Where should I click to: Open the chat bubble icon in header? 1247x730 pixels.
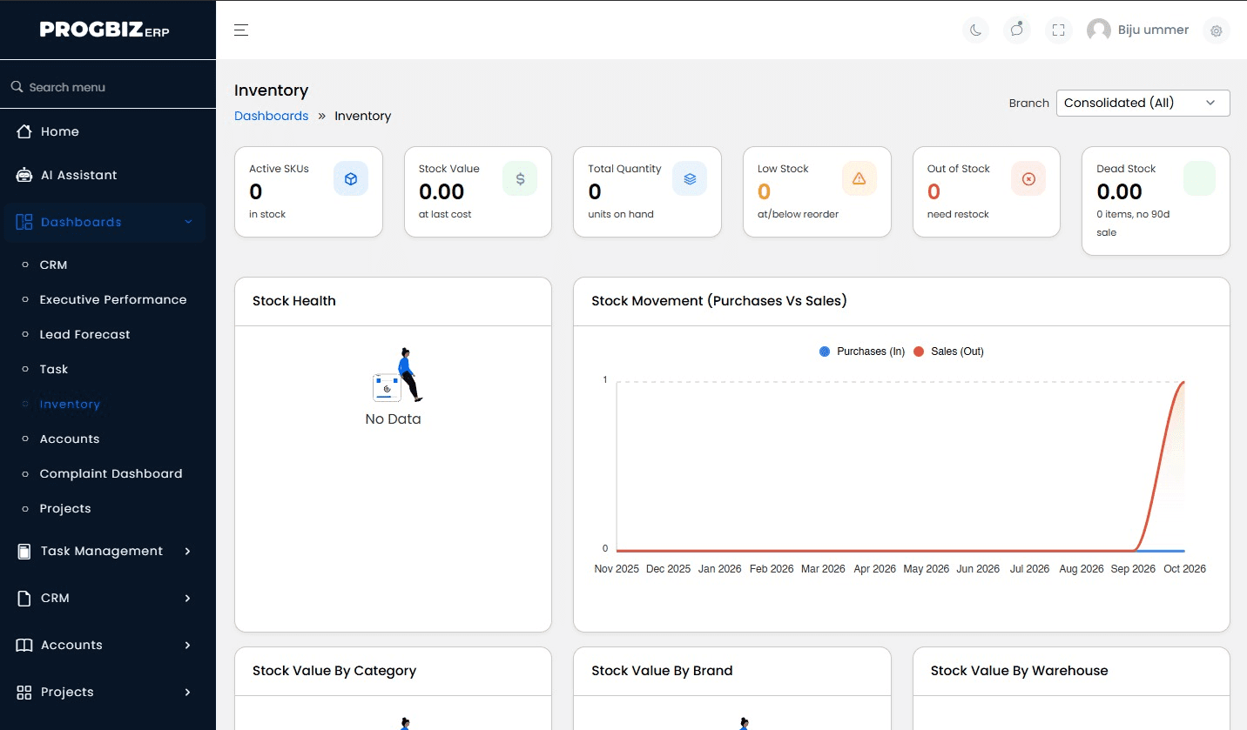point(1017,30)
